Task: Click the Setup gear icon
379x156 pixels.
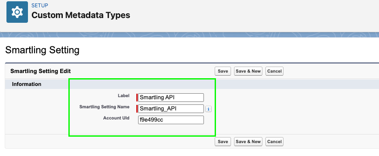Action: tap(17, 12)
